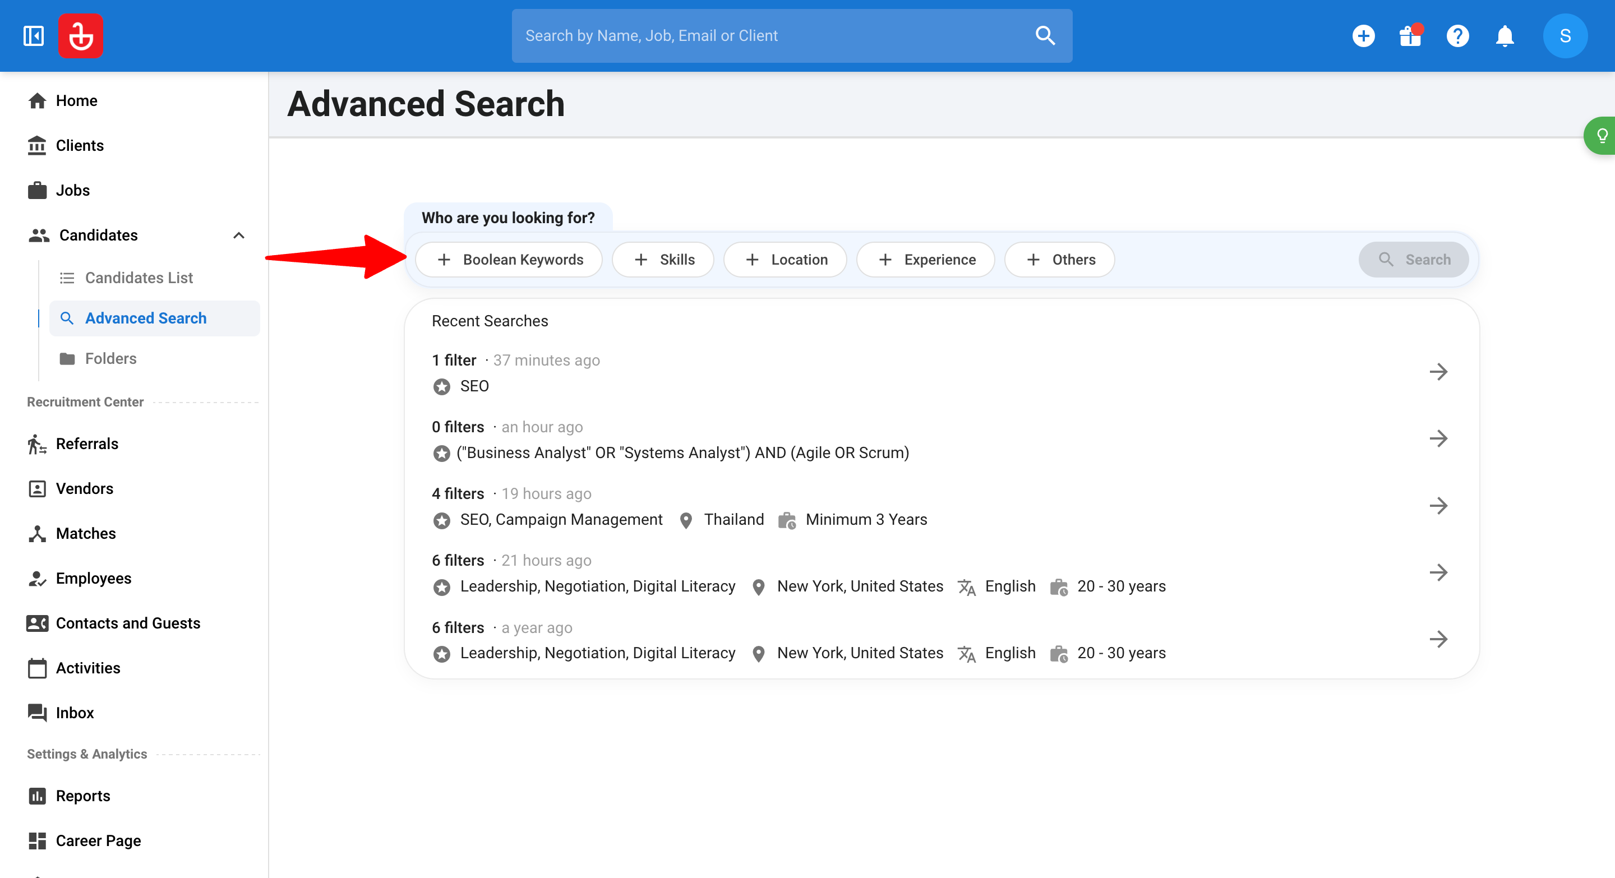Click "4 filters" recent search heading

pyautogui.click(x=458, y=494)
